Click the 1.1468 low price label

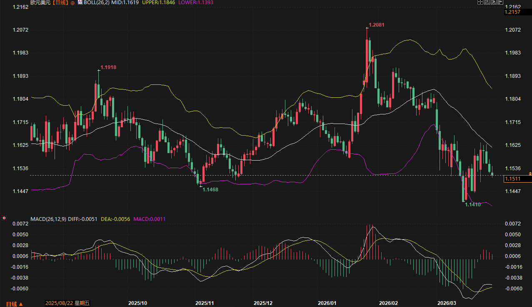tap(210, 189)
